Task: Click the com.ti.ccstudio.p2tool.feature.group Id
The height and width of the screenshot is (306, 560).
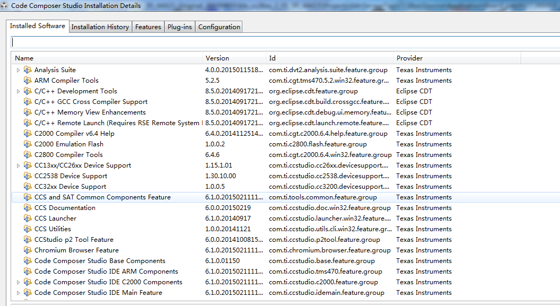Action: point(325,240)
